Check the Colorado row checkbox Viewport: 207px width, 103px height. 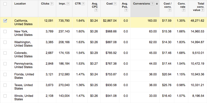pos(5,53)
